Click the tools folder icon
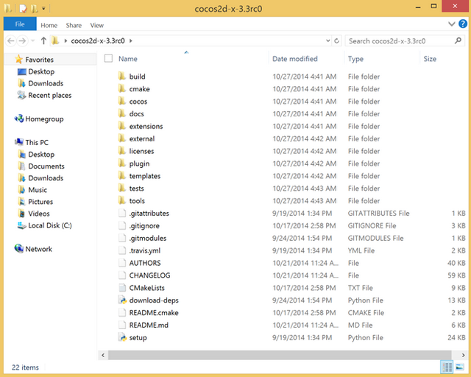This screenshot has height=377, width=471. click(x=121, y=200)
